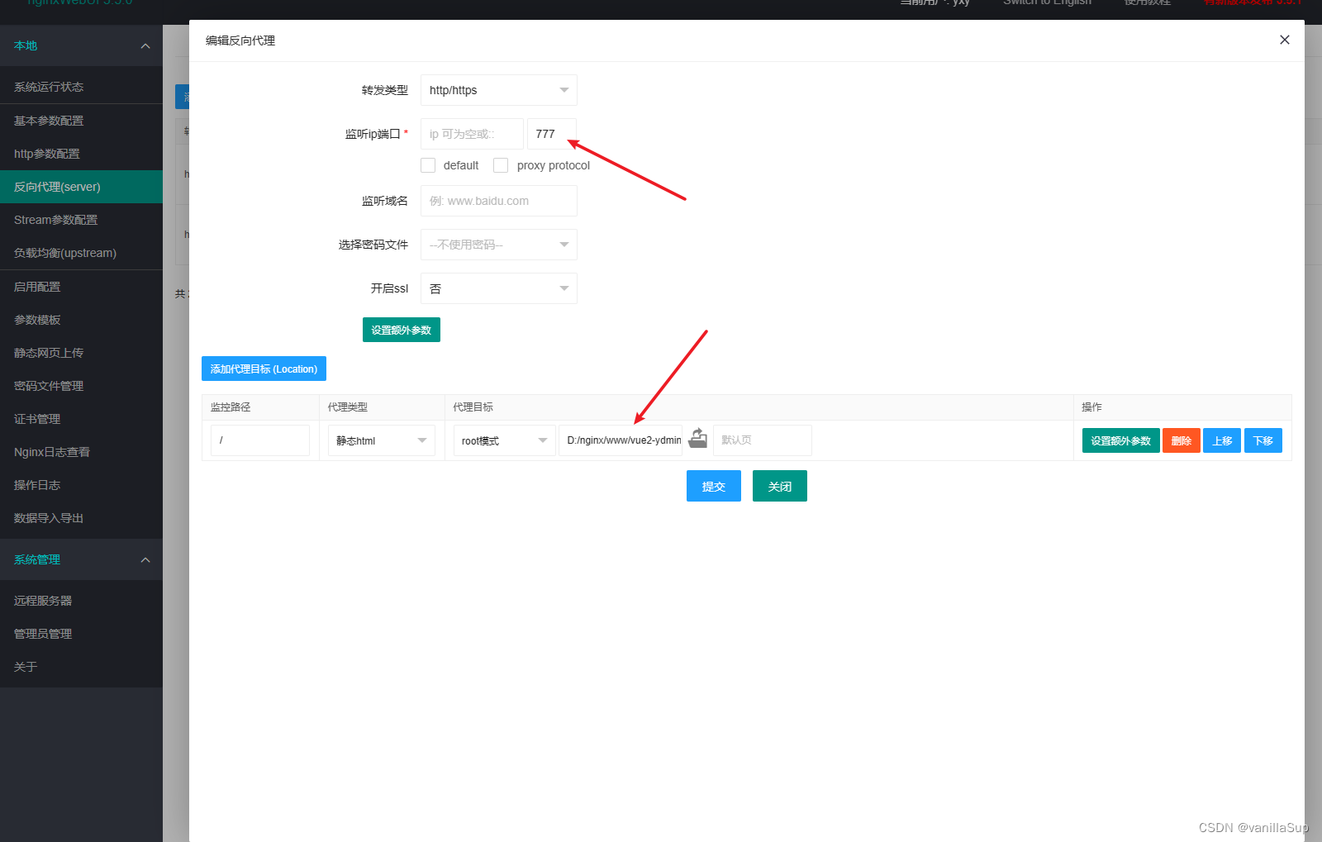
Task: Click the 监控路径 field containing /
Action: (260, 440)
